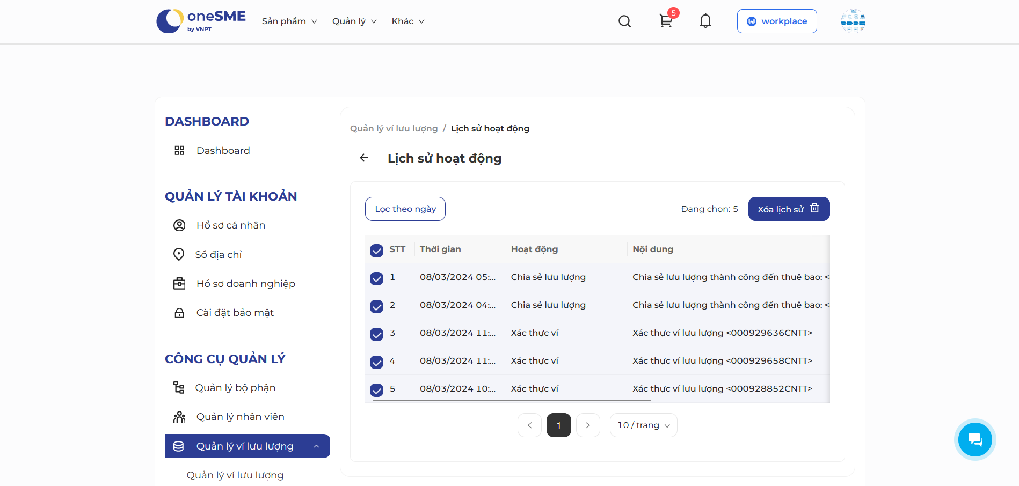The height and width of the screenshot is (486, 1019).
Task: Click the table's horizontal scrollbar
Action: (512, 400)
